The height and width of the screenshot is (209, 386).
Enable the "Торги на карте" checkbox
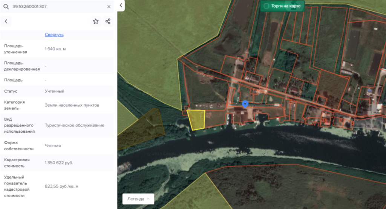[x=267, y=6]
